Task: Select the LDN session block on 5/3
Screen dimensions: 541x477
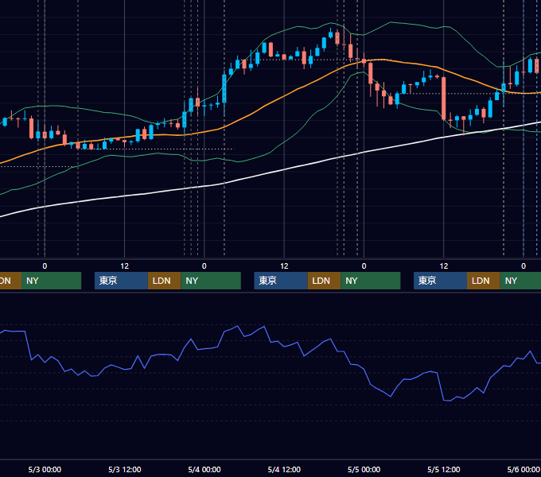Action: [164, 281]
